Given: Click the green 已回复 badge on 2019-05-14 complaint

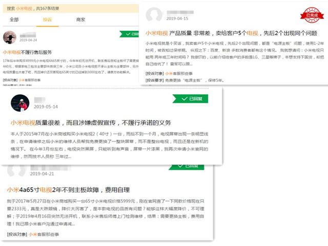Looking at the screenshot, I should 190,99.
